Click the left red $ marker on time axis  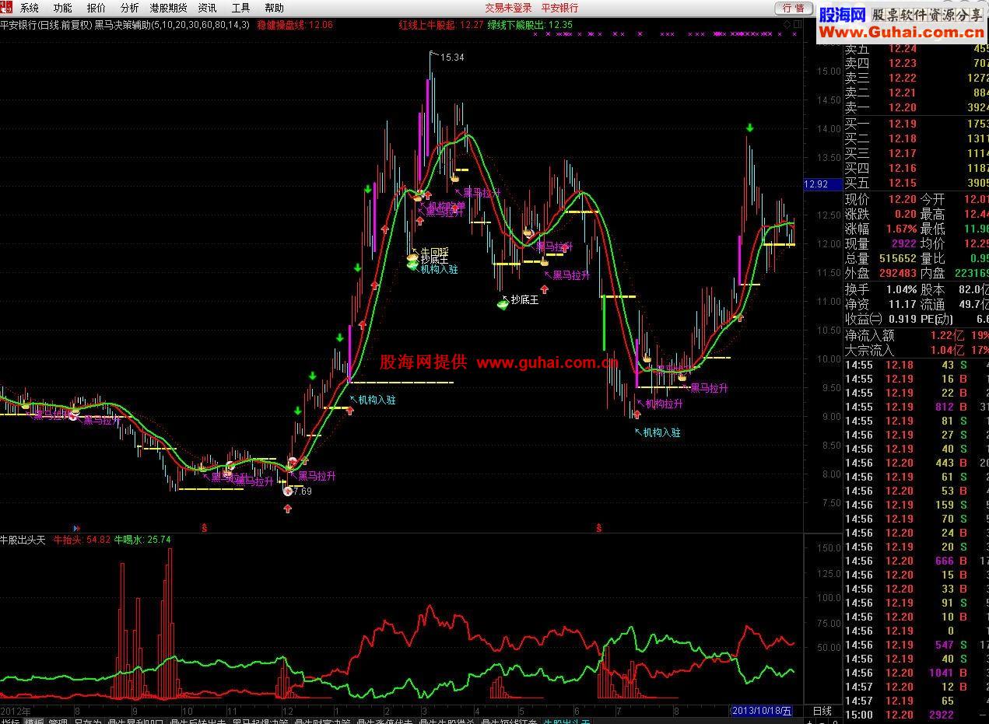pos(205,527)
